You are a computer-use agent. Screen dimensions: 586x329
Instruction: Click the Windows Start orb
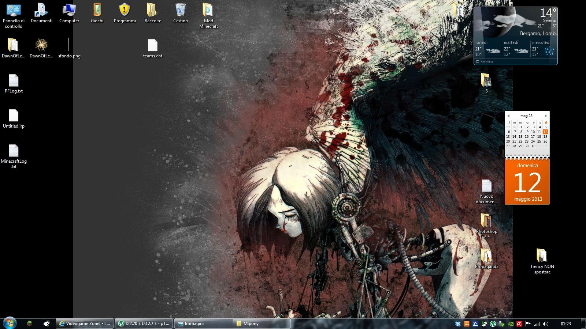pos(10,323)
